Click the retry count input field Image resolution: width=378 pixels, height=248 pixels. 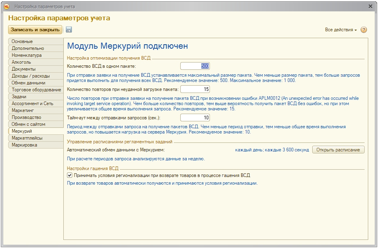[x=195, y=89]
